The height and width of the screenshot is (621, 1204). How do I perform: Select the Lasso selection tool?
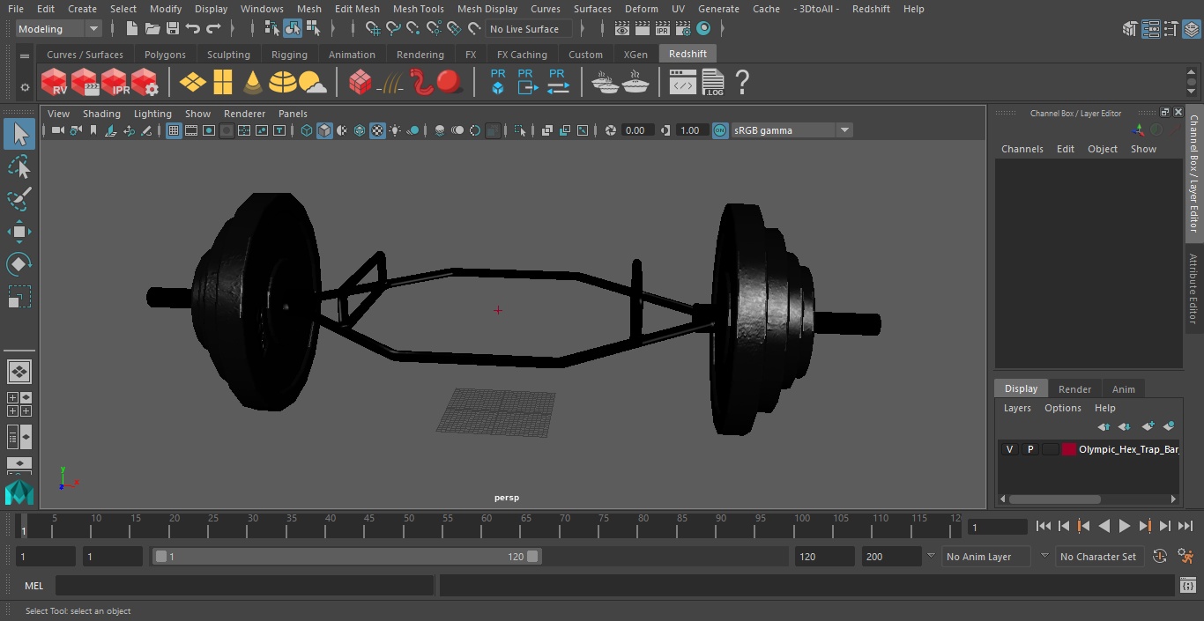click(19, 167)
